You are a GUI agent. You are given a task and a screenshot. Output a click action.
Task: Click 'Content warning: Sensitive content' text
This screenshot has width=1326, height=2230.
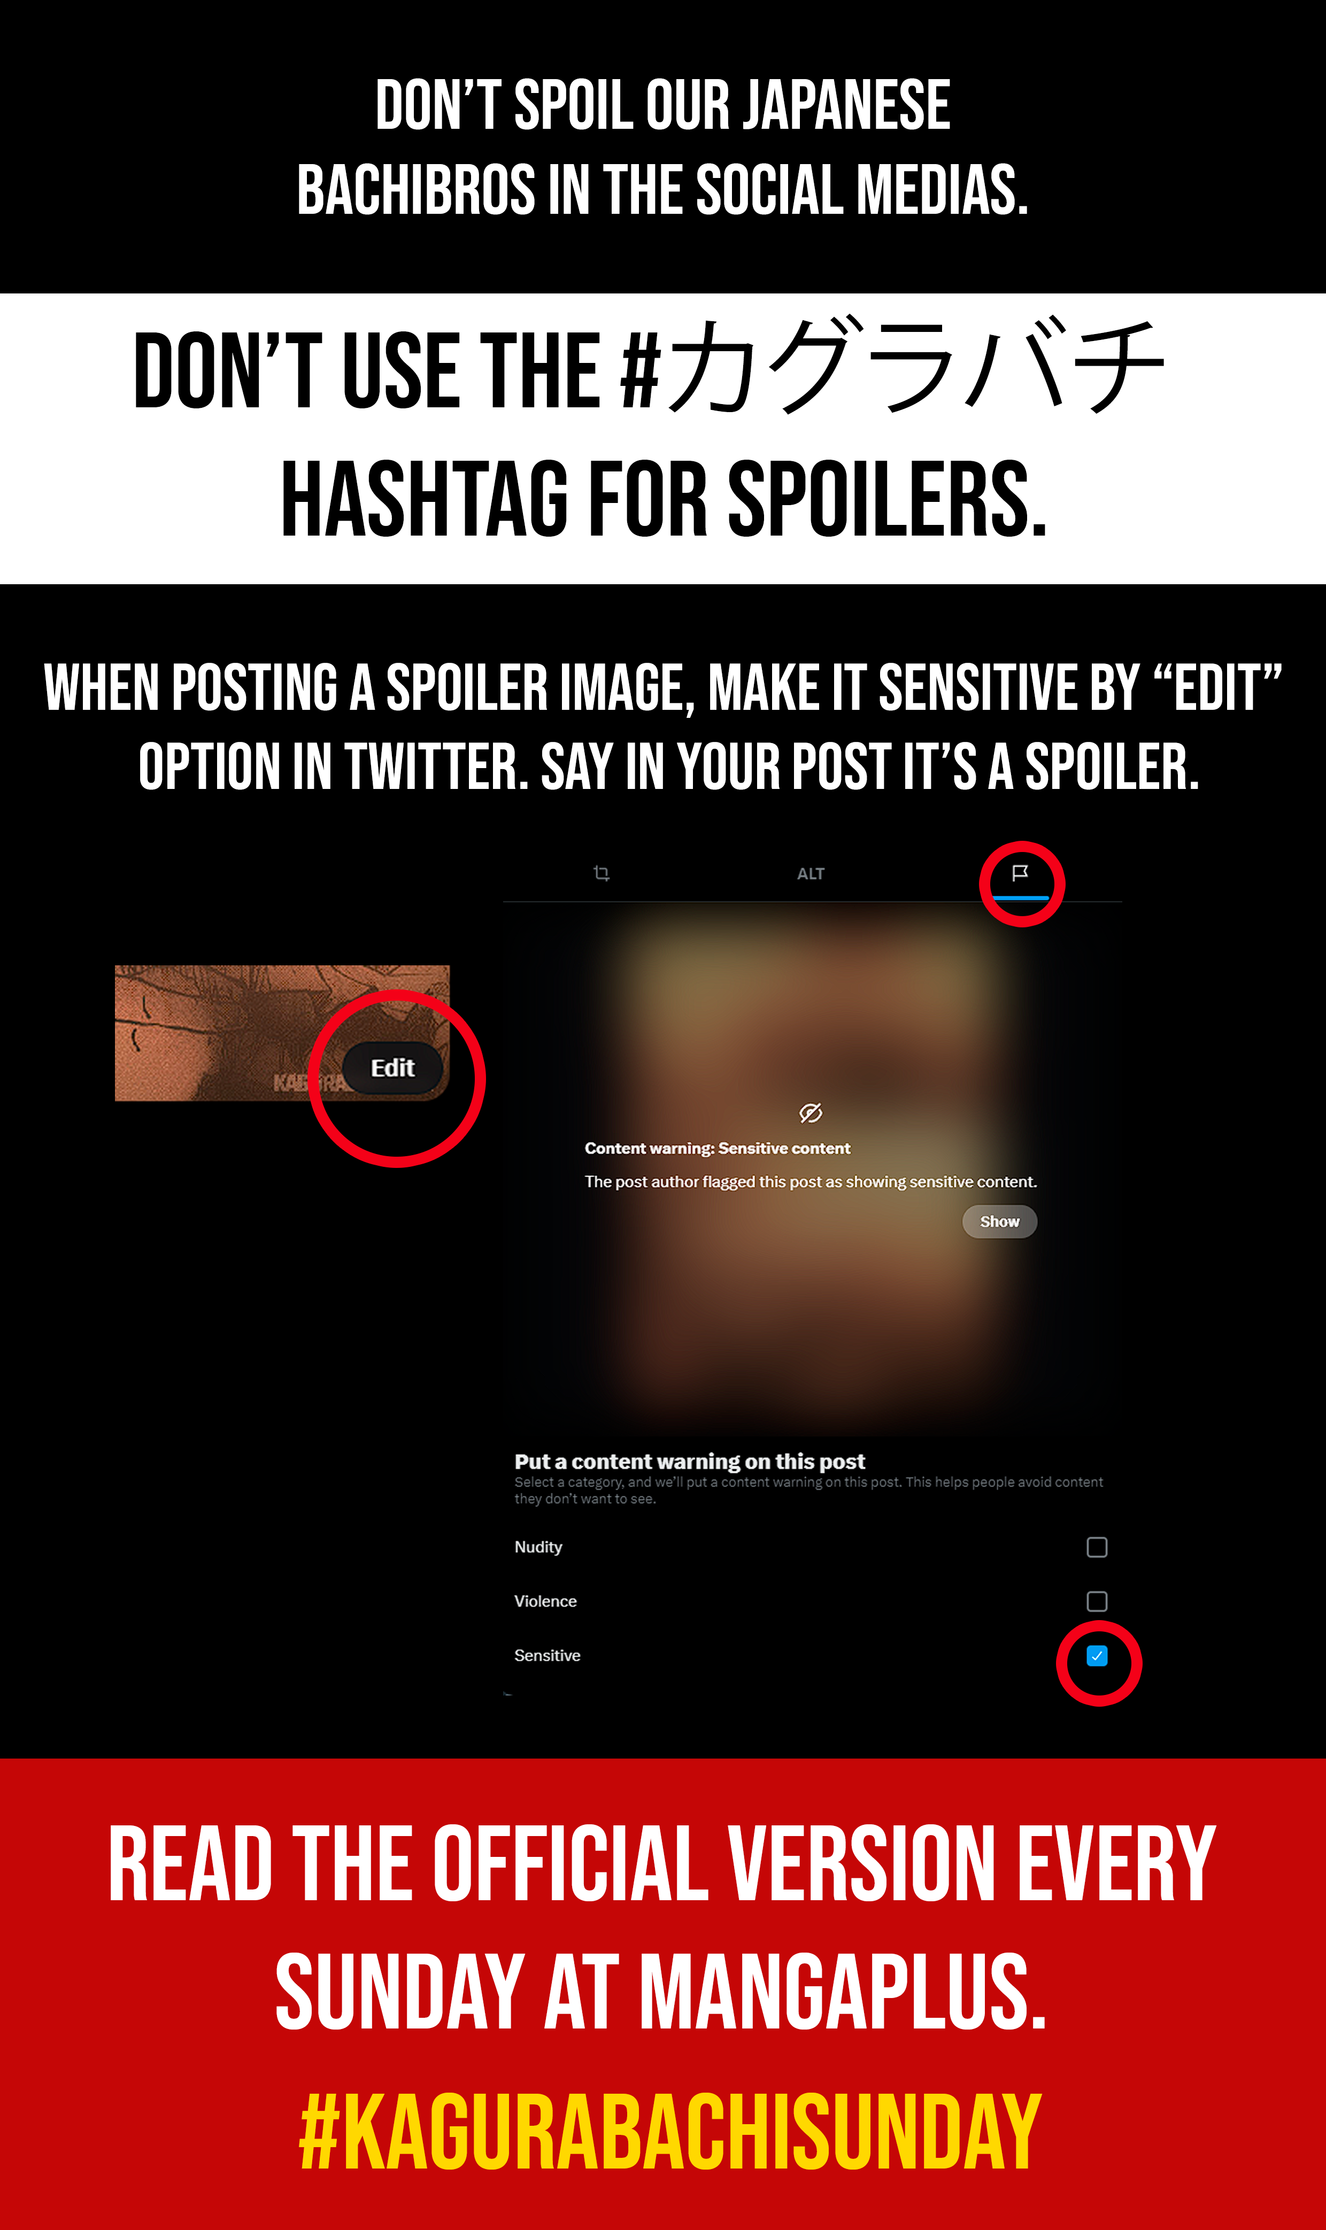(716, 1149)
